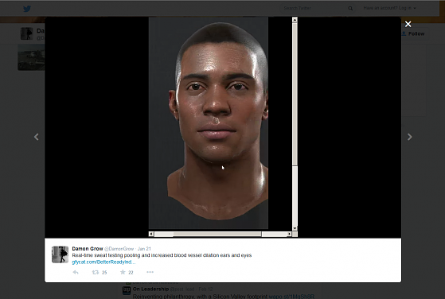445x299 pixels.
Task: Click the Follow button
Action: coord(413,33)
